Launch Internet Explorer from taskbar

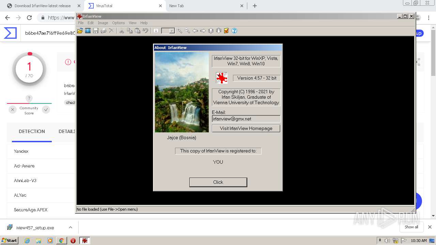(27, 241)
